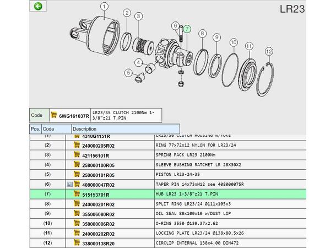Add main assembly 6WG161037R to cart
336x248 pixels.
[53, 115]
